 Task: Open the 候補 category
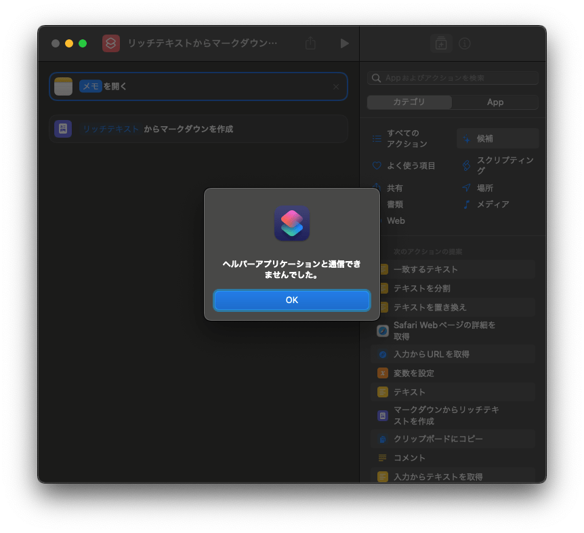pos(497,138)
